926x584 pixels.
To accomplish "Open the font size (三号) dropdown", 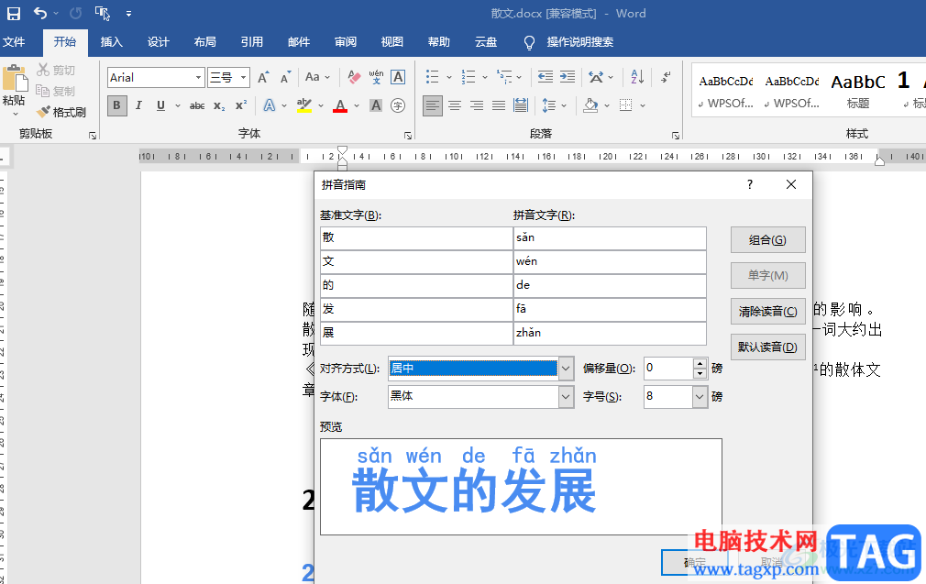I will pos(243,77).
